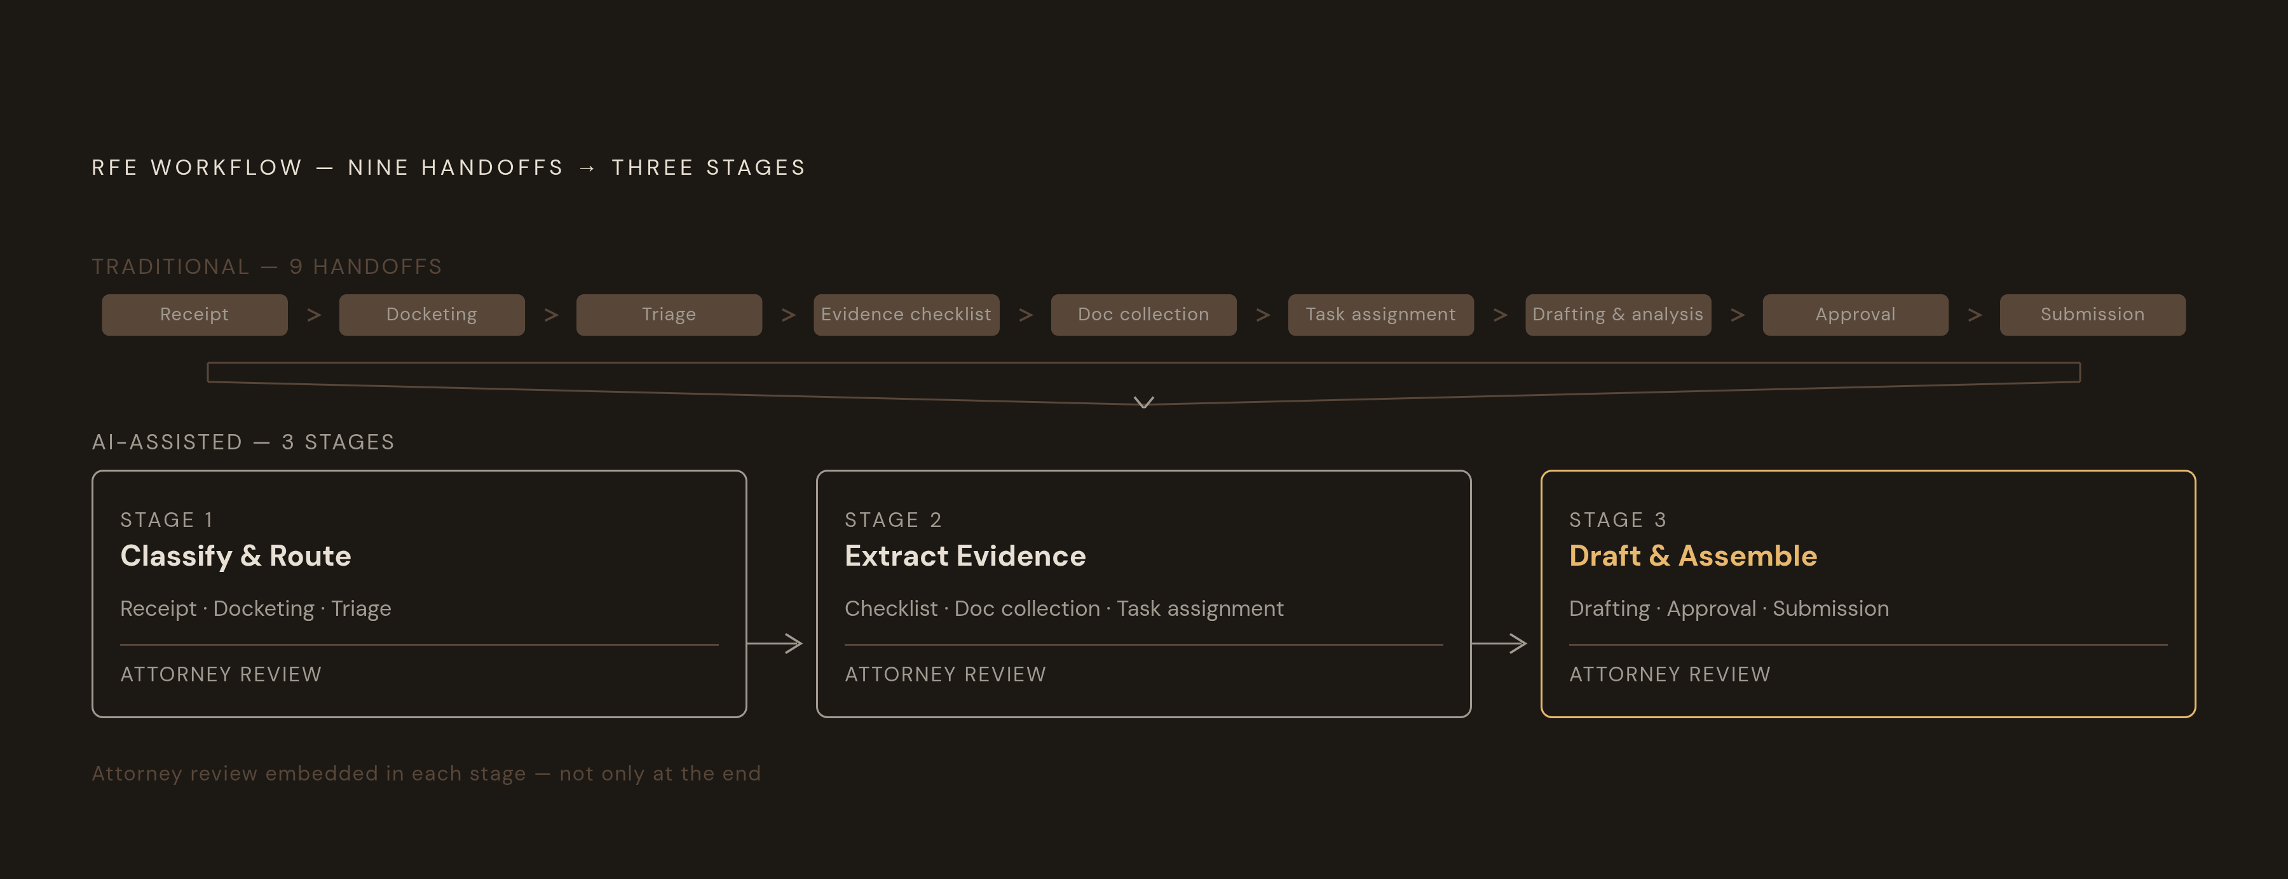Click 'Checklist · Doc collection · Task assignment' text

tap(1064, 609)
